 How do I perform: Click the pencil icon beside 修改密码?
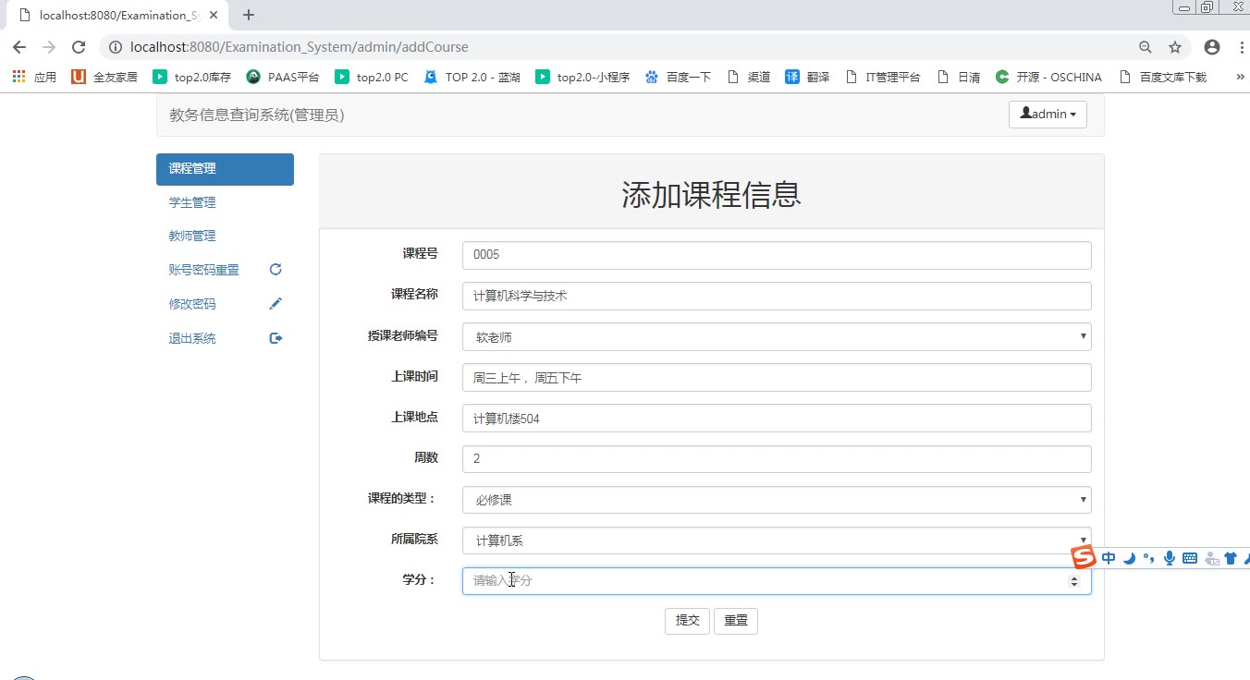click(x=275, y=304)
